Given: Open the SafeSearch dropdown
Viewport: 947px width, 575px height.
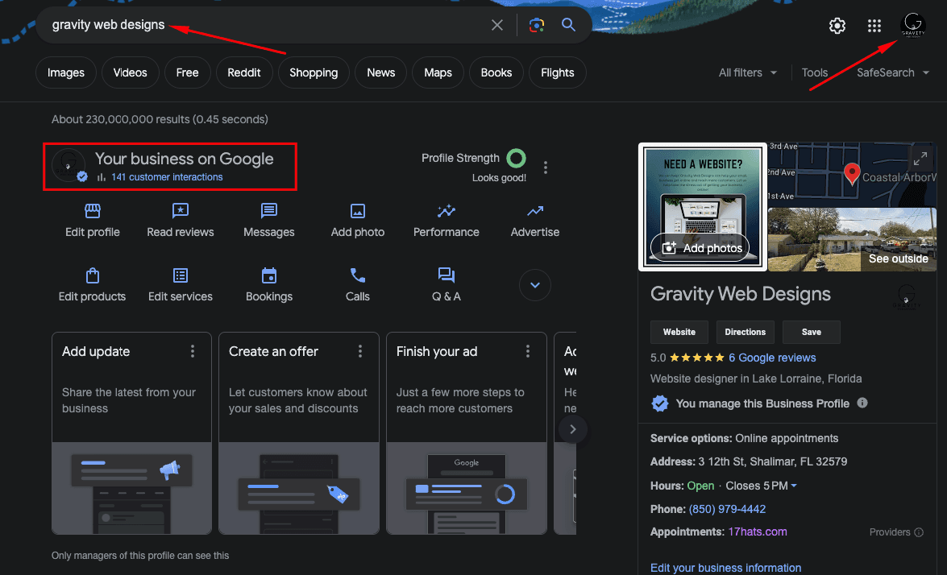Looking at the screenshot, I should 893,72.
